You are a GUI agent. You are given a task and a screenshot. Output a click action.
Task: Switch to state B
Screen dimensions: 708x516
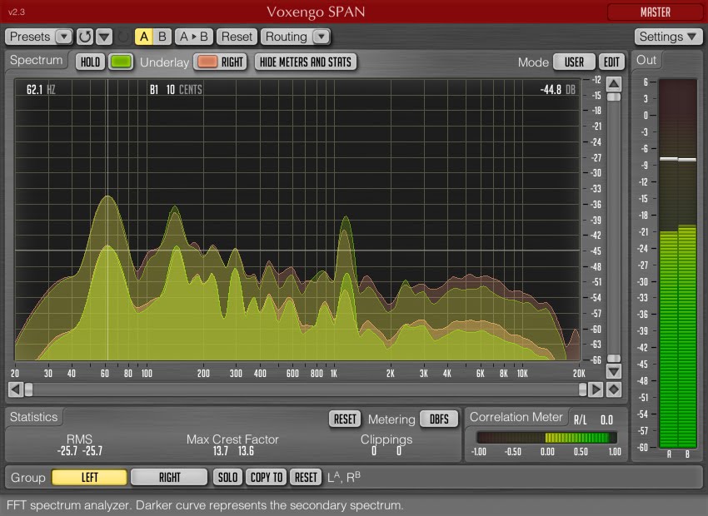click(x=162, y=37)
